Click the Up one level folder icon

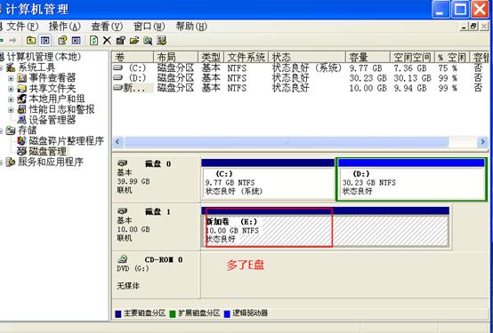coord(31,40)
